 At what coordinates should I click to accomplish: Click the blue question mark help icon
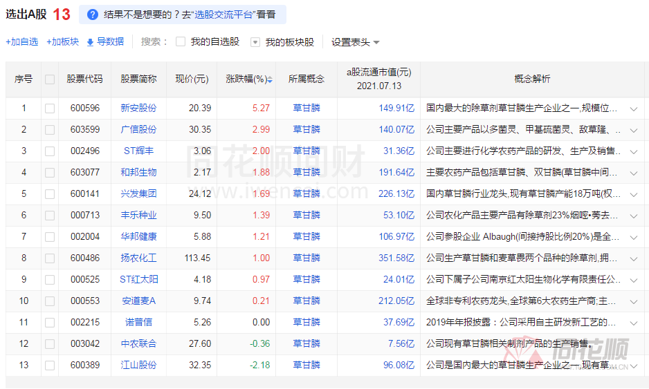(x=93, y=15)
